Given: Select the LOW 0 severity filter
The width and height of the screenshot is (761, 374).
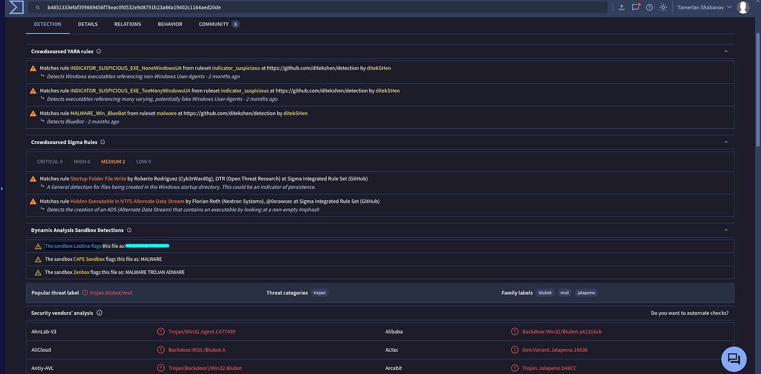Looking at the screenshot, I should click(x=144, y=162).
